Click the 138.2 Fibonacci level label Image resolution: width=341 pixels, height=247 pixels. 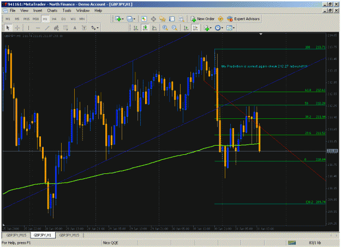coord(309,202)
